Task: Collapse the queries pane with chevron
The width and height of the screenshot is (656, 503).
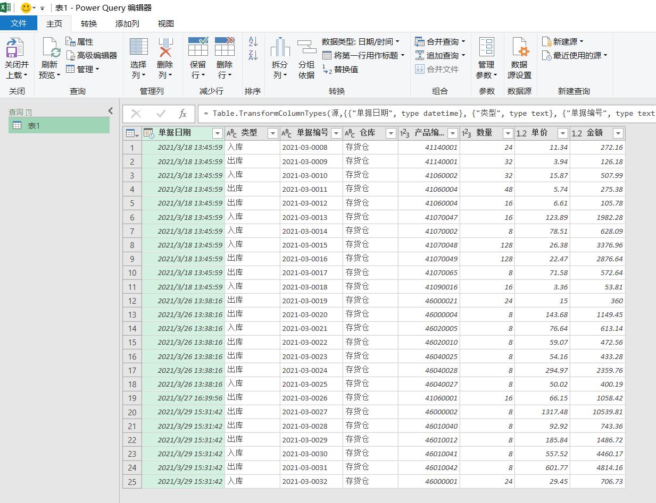Action: click(x=111, y=111)
